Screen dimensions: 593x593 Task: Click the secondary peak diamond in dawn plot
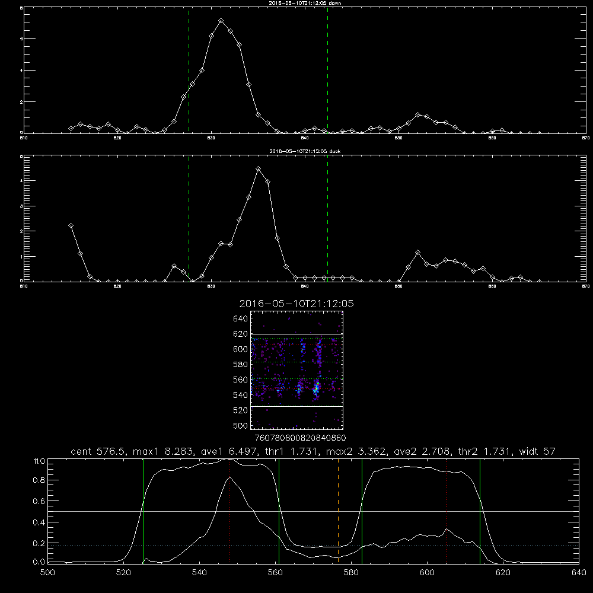417,114
